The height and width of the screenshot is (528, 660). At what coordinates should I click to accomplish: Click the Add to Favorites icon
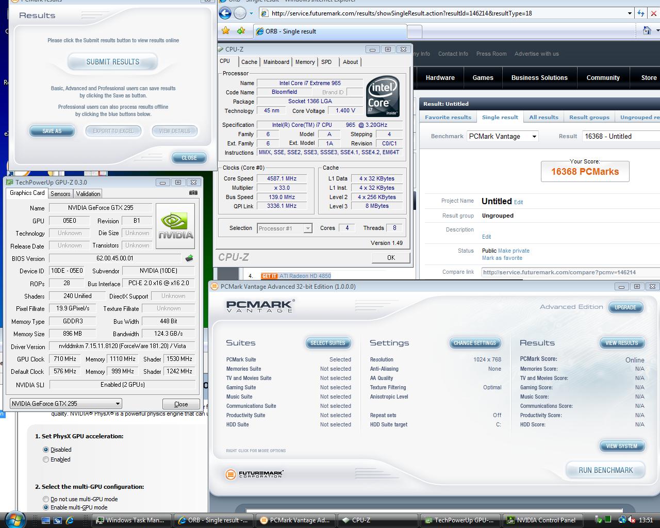(241, 31)
